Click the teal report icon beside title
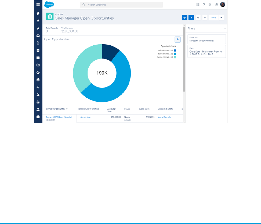Viewport: 261px width, 224px height. [x=50, y=16]
